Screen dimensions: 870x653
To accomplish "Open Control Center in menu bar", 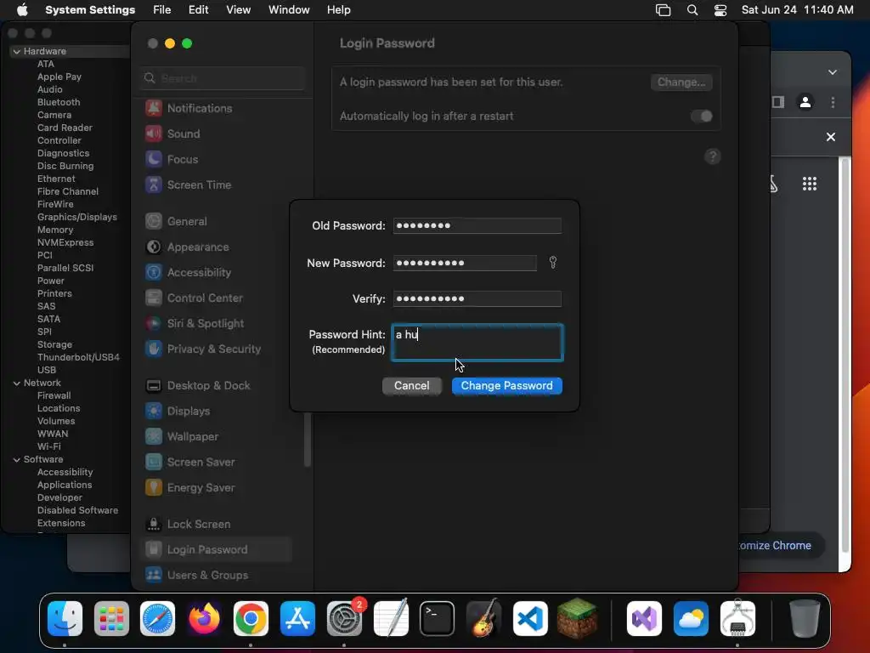I will [x=720, y=10].
